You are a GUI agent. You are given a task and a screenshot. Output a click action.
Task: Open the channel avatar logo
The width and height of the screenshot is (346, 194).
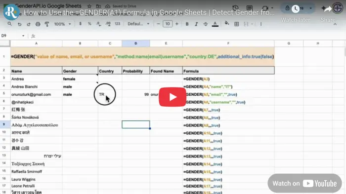(x=11, y=12)
